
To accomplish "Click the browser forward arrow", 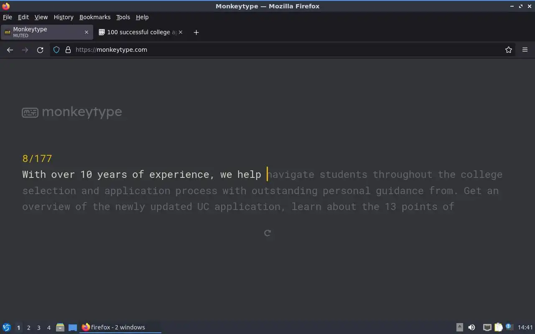I will pos(25,50).
